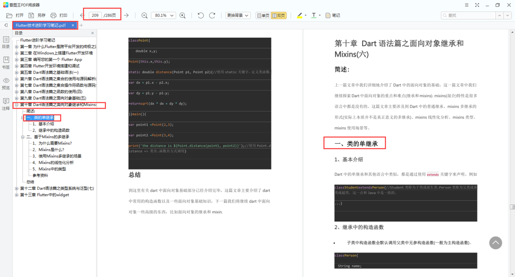Enter fullscreen mode from title bar
515x277 pixels.
477,5
